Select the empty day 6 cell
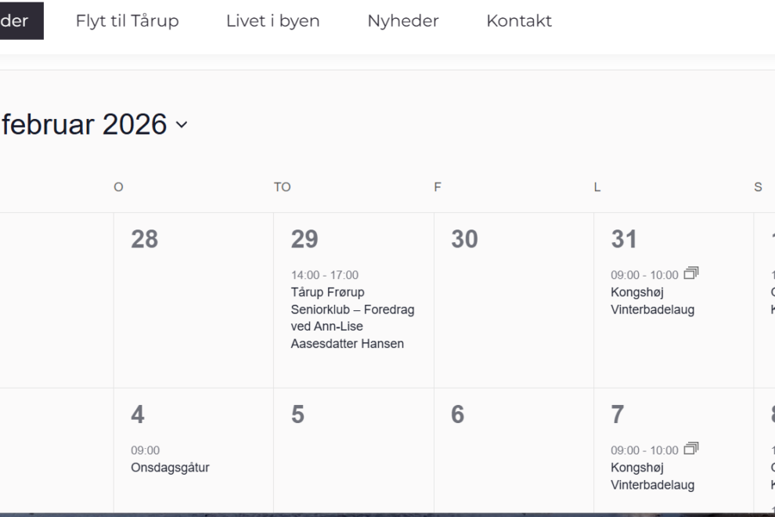Viewport: 775px width, 517px height. tap(514, 462)
